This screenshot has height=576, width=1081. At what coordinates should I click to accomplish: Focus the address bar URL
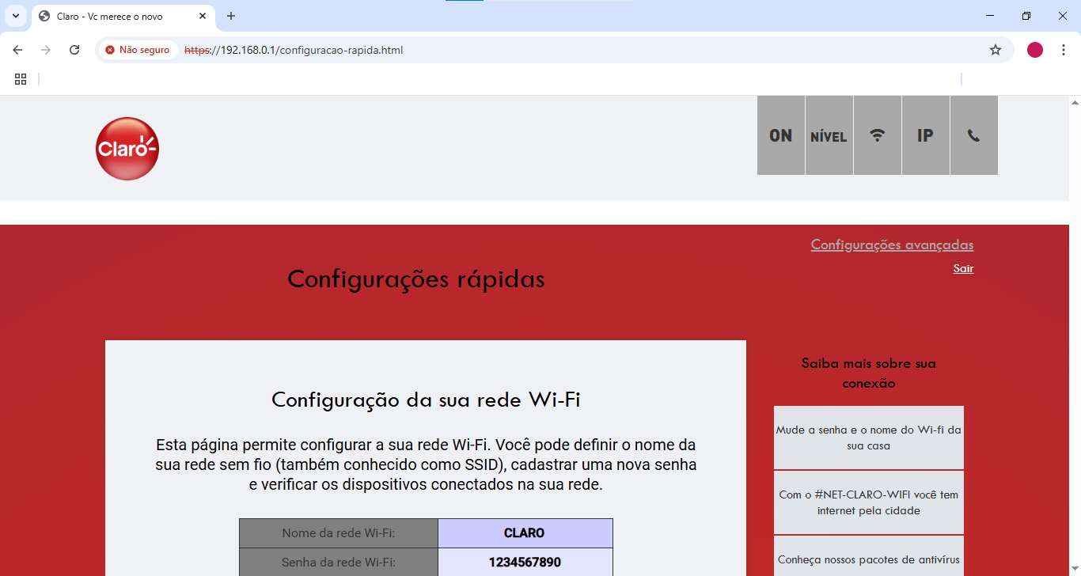pos(293,50)
